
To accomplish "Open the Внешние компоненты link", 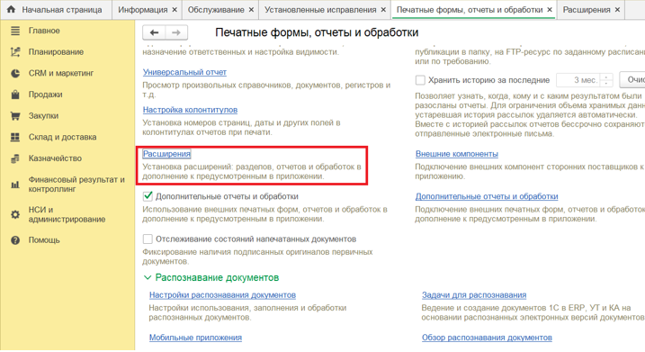I will (x=457, y=154).
